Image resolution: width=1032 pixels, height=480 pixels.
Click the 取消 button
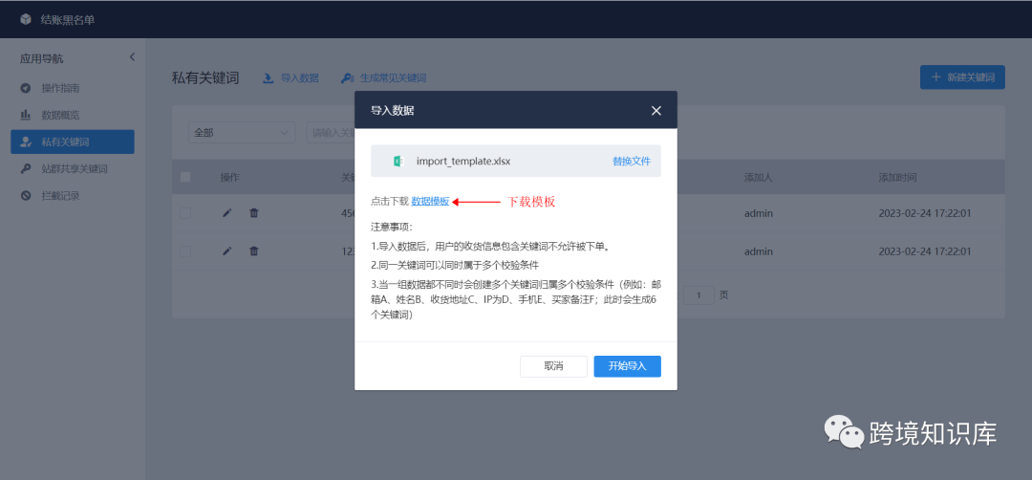pos(553,367)
